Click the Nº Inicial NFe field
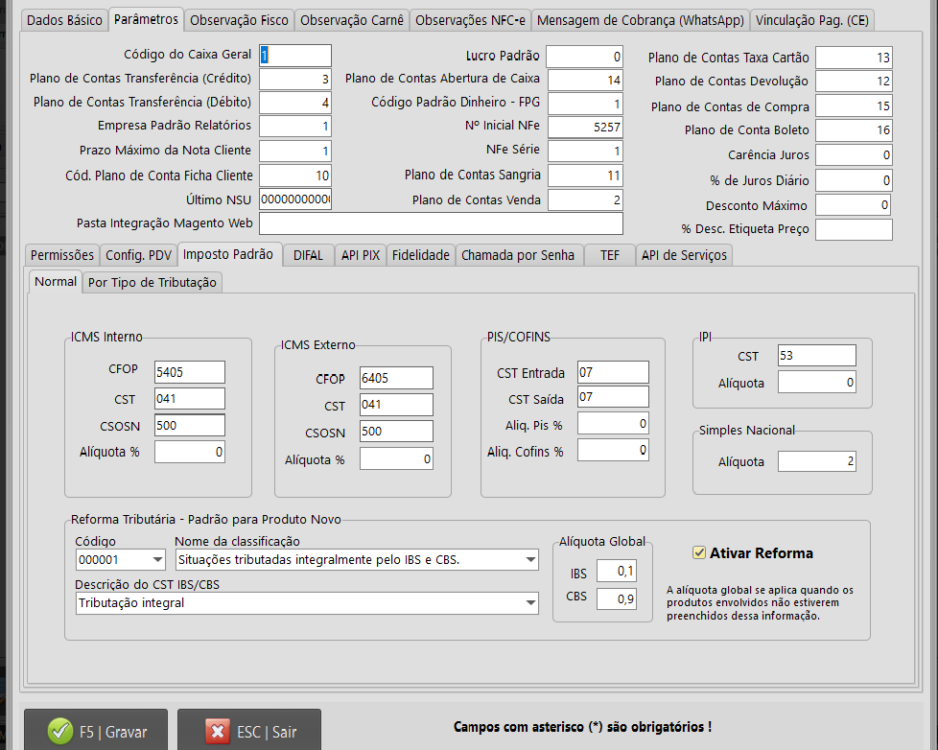 [x=585, y=127]
